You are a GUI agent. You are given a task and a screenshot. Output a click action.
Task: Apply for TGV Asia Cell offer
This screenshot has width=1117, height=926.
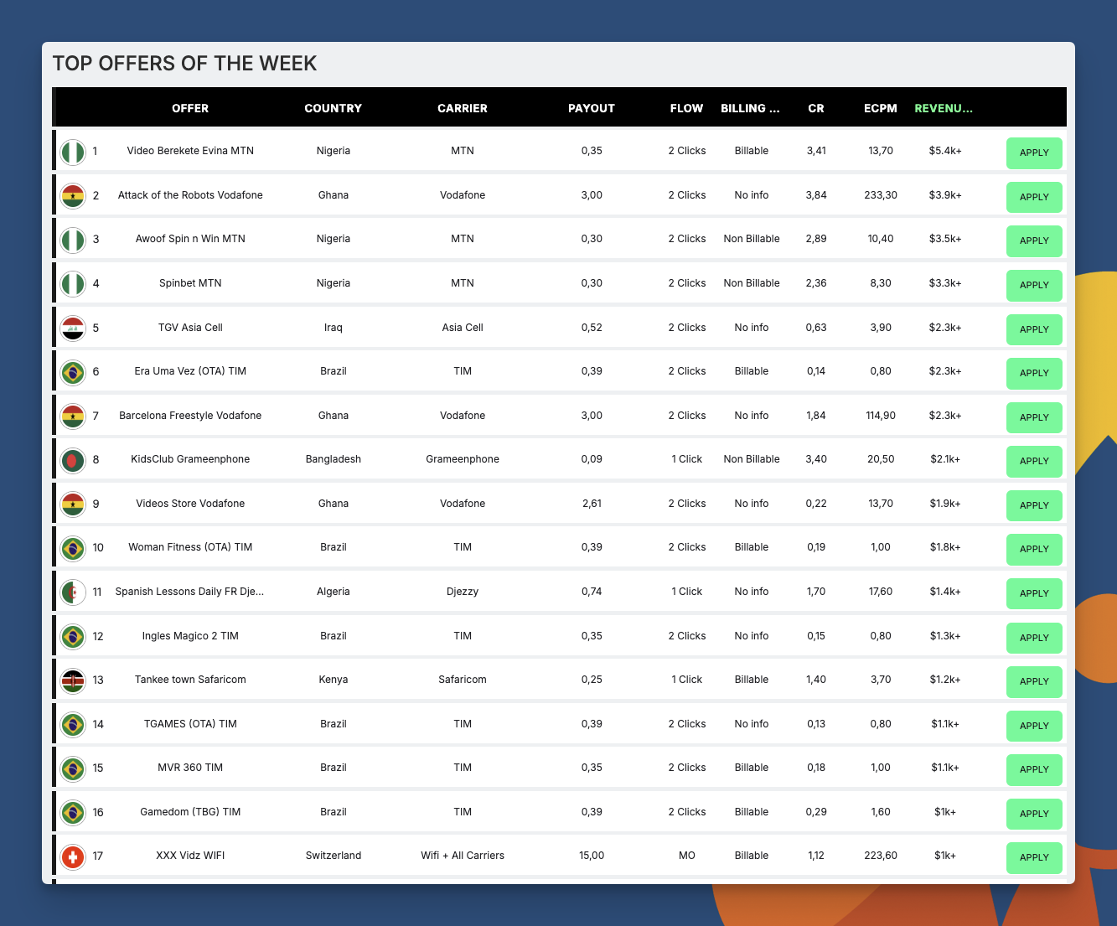(1034, 329)
